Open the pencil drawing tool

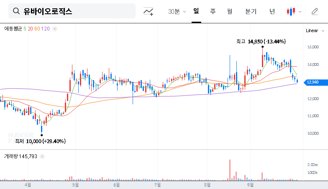315,12
